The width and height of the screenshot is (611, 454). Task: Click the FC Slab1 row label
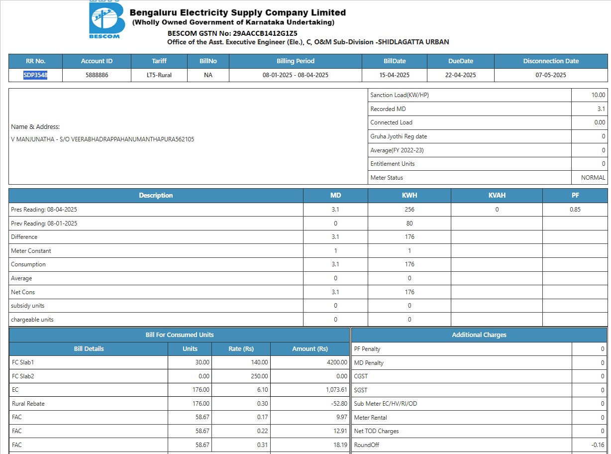(x=23, y=362)
